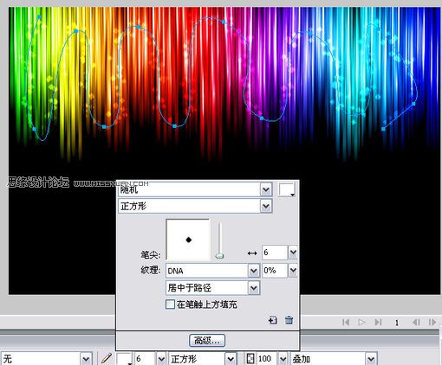This screenshot has width=442, height=365.
Task: Open the texture percentage dropdown arrow
Action: click(x=293, y=271)
